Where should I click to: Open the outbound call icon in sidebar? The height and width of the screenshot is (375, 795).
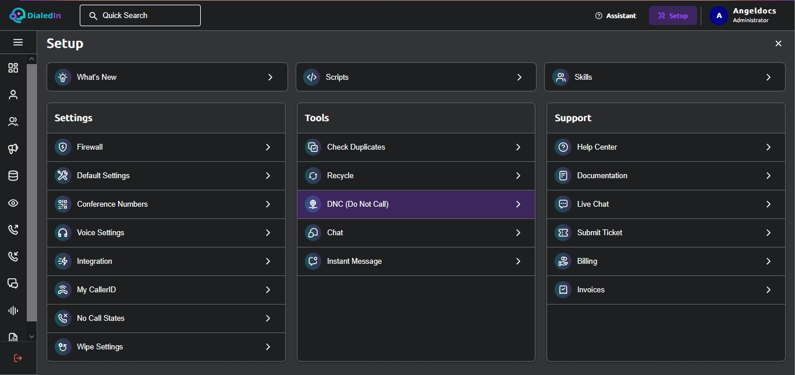(x=13, y=229)
